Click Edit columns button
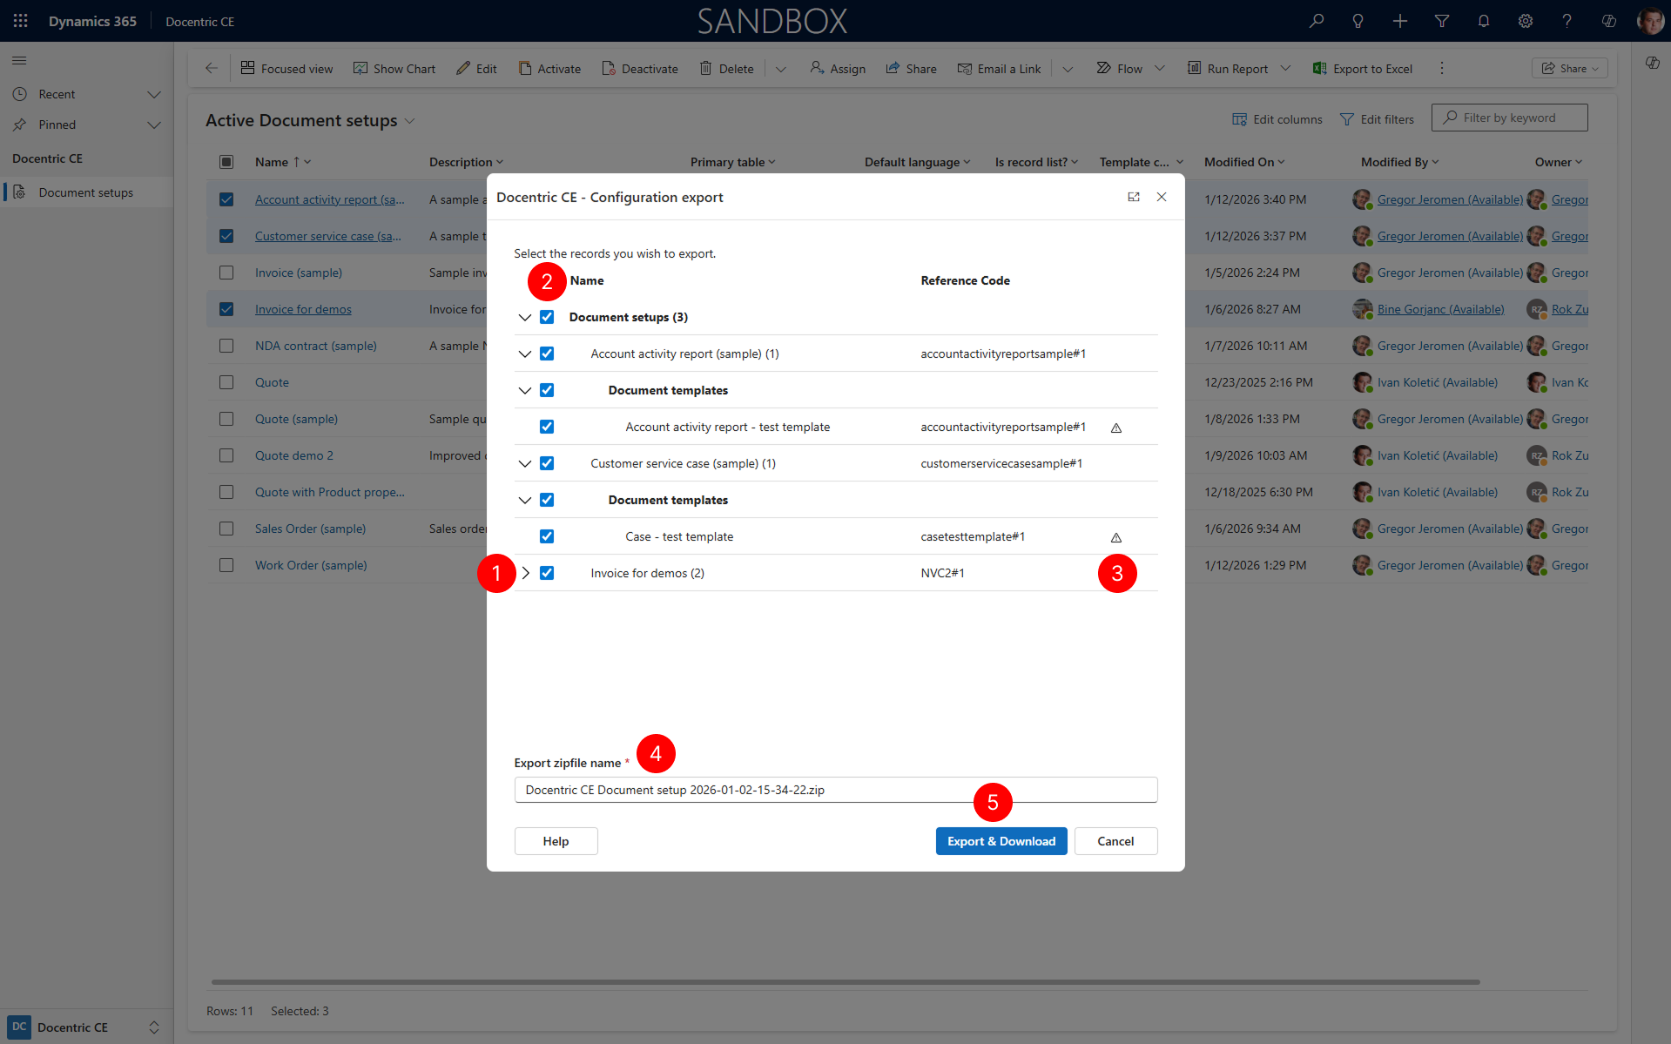 pyautogui.click(x=1277, y=119)
